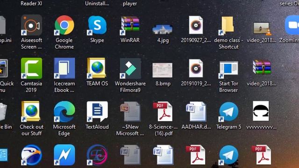Click the AADHAR.d... Word document
This screenshot has height=168, width=299.
coord(196,112)
